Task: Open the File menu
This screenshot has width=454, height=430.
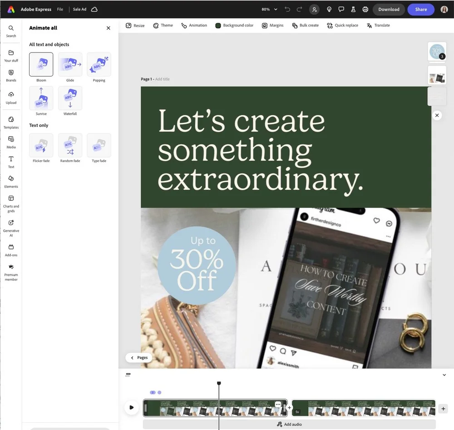Action: tap(60, 9)
